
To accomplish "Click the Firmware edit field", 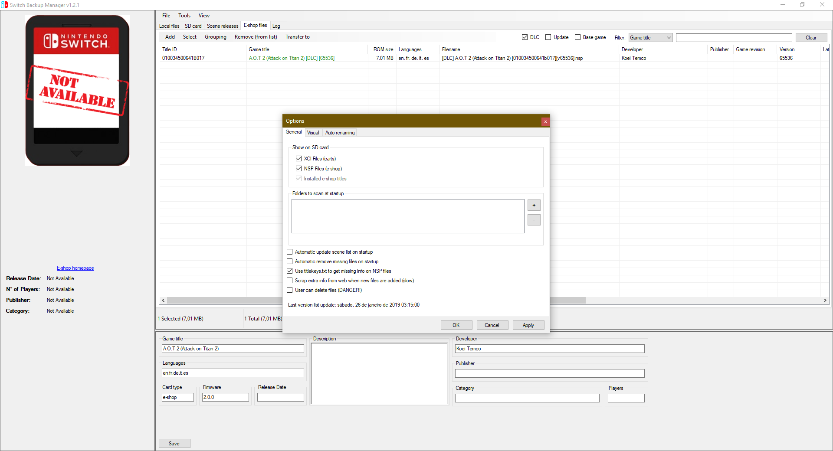I will click(x=226, y=397).
